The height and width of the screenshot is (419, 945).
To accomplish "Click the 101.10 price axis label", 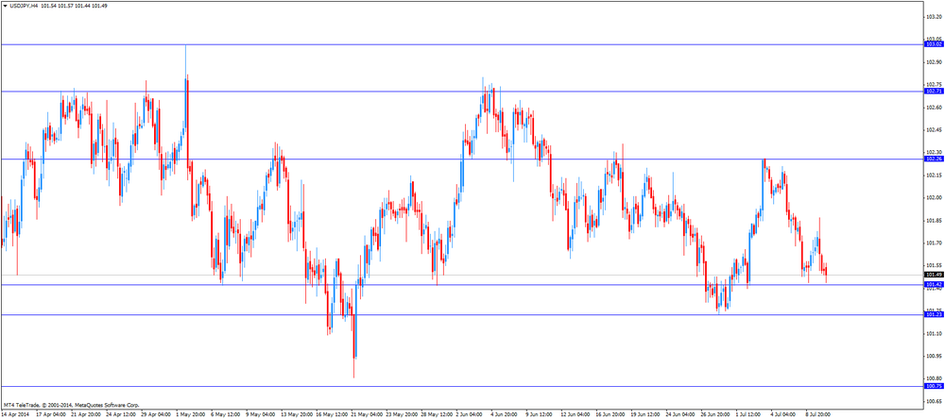I will (935, 333).
